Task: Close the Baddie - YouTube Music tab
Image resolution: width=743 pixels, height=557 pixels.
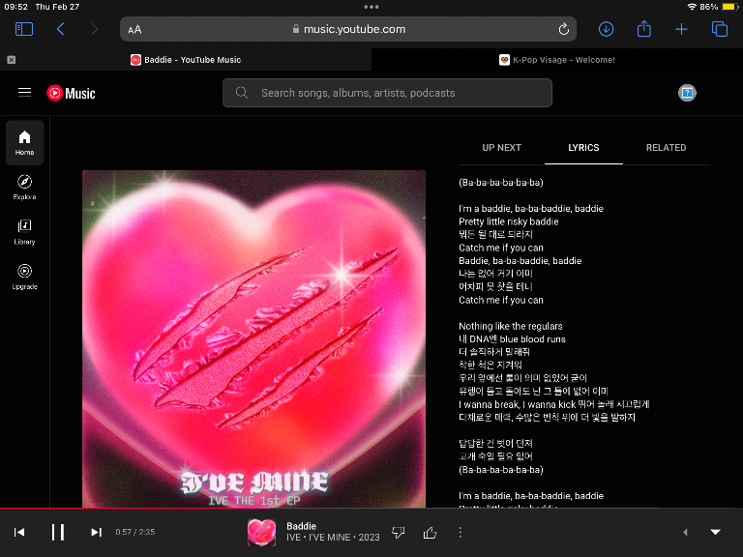Action: [x=12, y=60]
